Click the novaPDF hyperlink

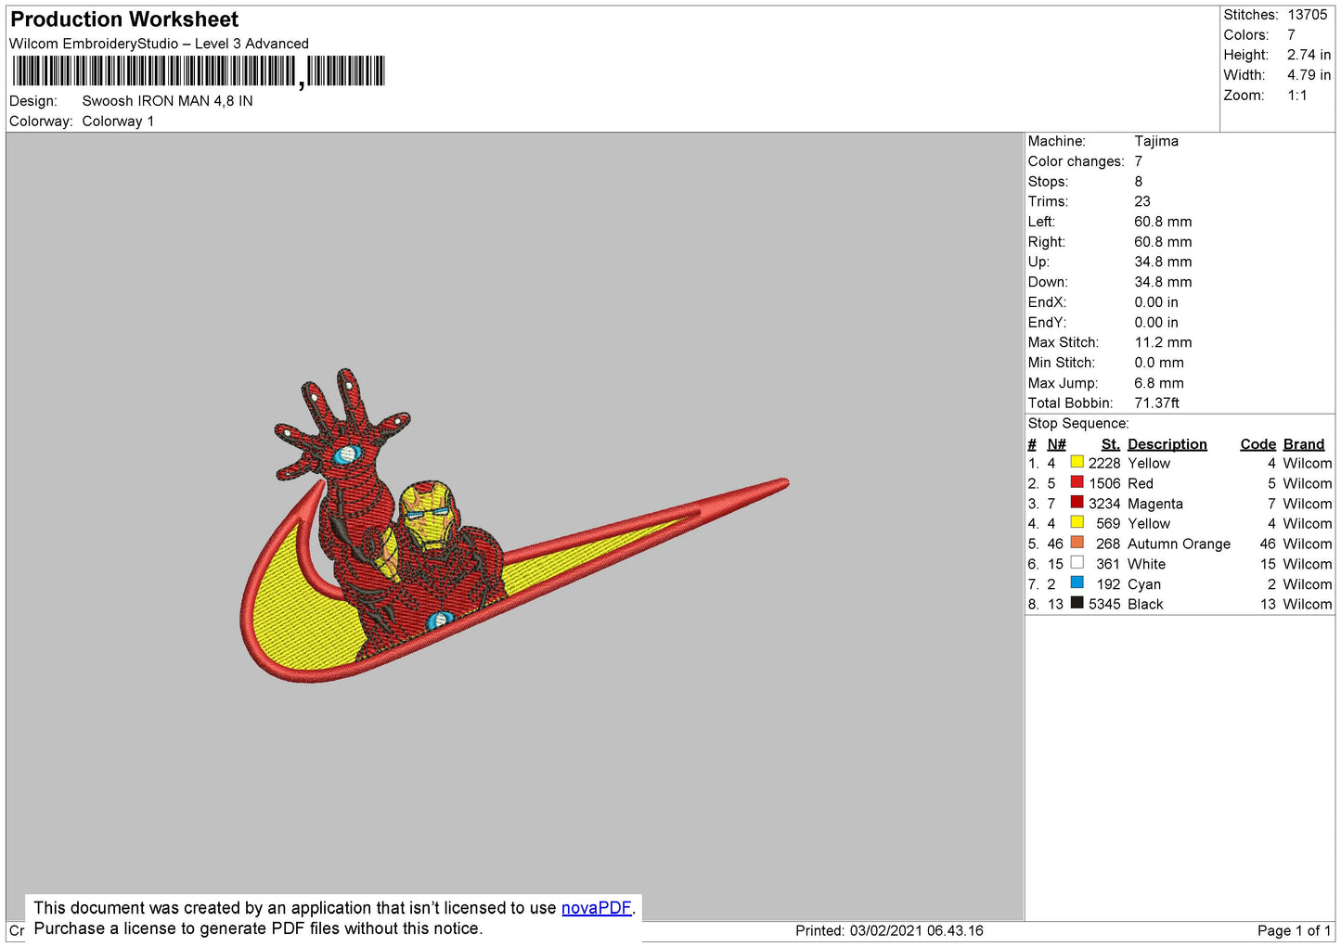(596, 908)
